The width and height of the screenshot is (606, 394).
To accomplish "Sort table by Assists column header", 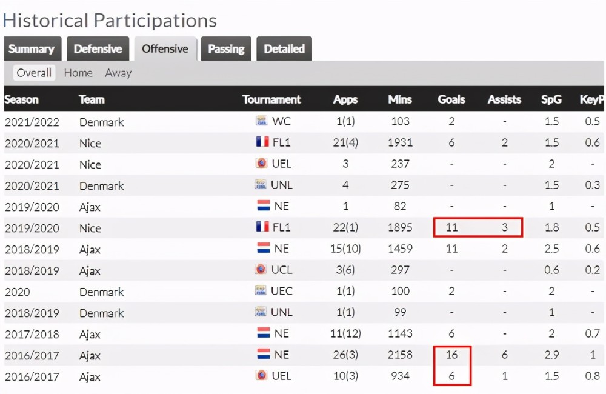I will 504,99.
